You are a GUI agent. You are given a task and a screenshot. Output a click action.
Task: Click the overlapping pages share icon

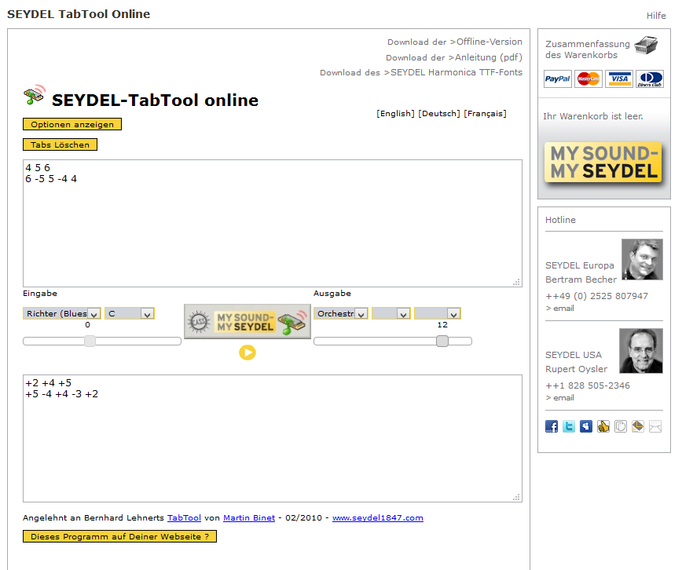621,426
